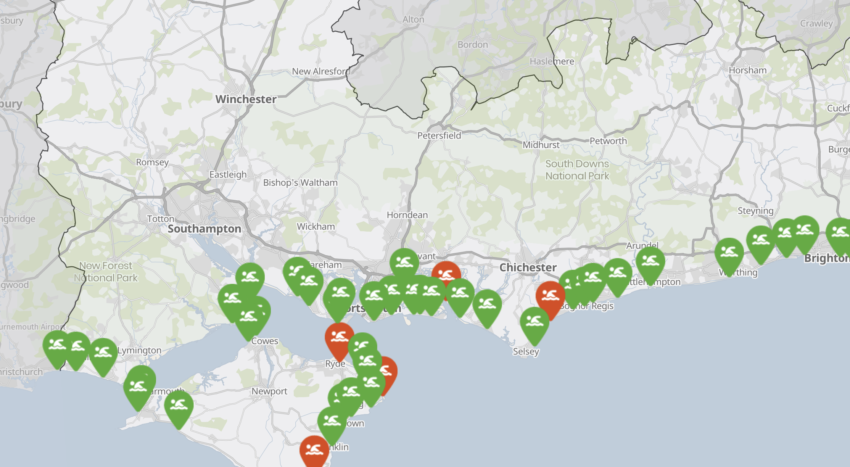Click the green marker left of Sandown label
Screen dimensions: 850x467
(332, 422)
